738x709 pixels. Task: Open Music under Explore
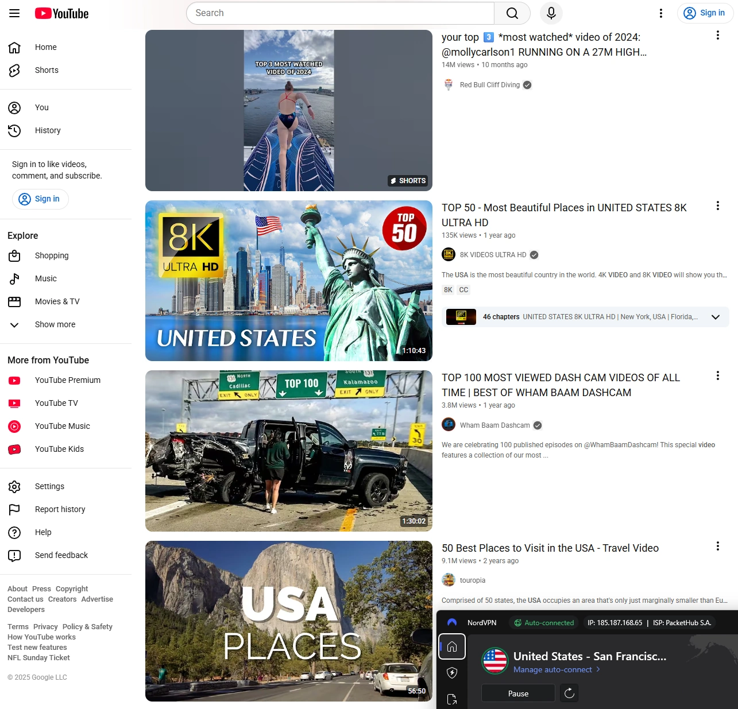click(x=65, y=278)
